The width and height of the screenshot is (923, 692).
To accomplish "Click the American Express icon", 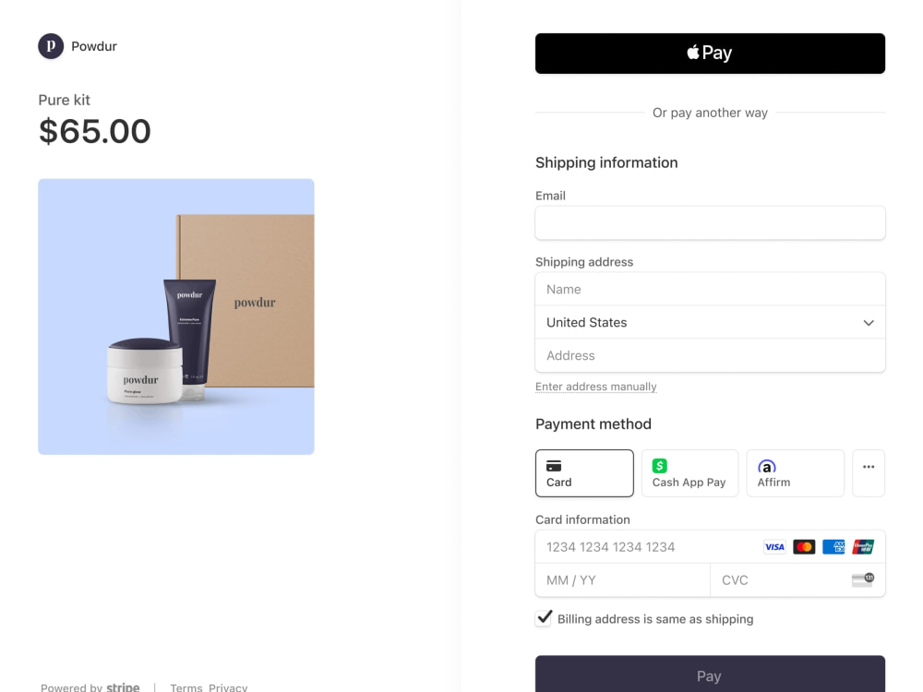I will [833, 546].
